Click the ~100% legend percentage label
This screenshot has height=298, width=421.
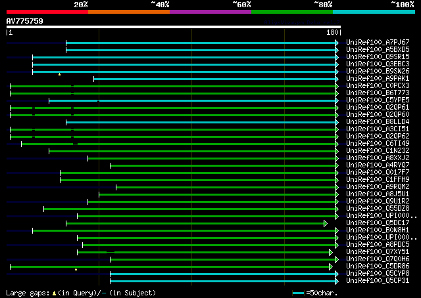[x=402, y=5]
